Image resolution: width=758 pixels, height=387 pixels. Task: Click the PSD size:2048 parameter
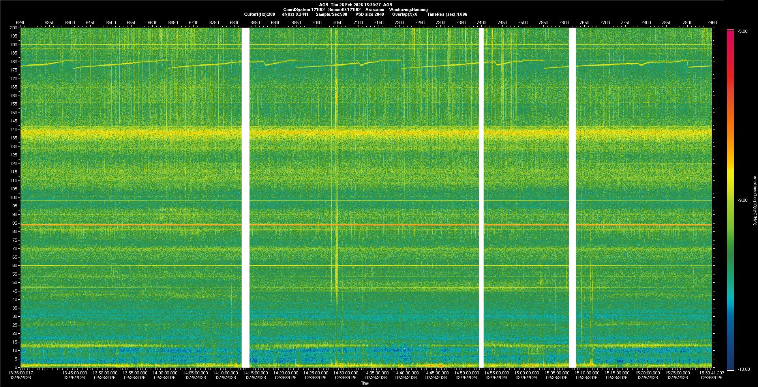(x=370, y=14)
